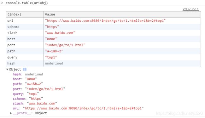Select the path row index cell
205x118 pixels.
[25, 51]
